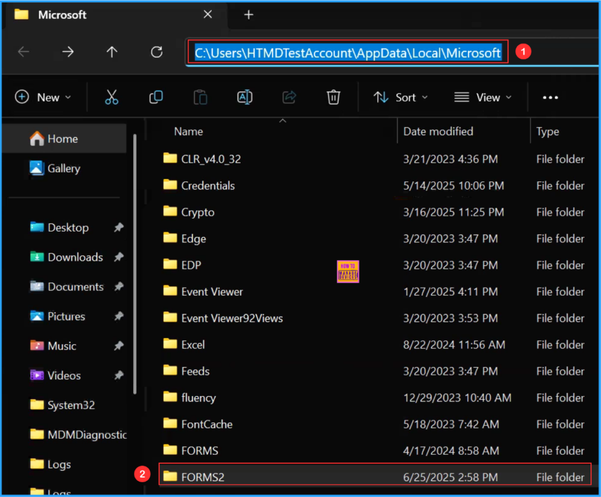
Task: Refresh the current folder view
Action: click(x=156, y=52)
